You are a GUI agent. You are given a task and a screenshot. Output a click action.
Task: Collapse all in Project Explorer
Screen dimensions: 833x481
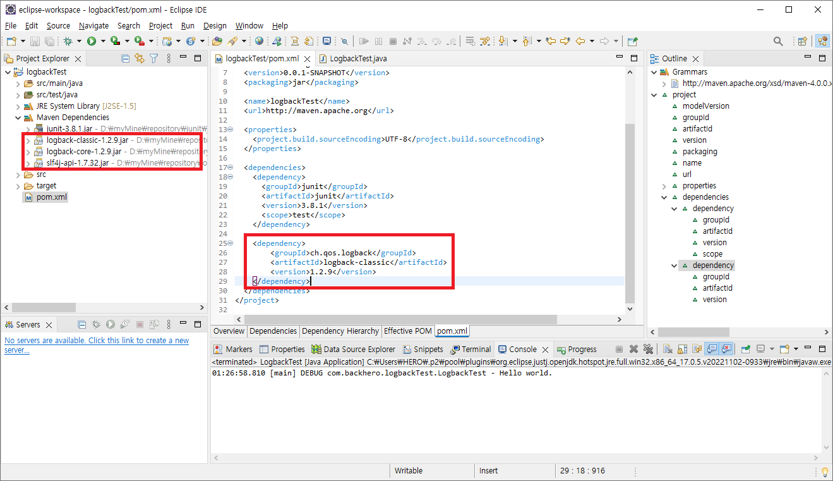pos(125,58)
